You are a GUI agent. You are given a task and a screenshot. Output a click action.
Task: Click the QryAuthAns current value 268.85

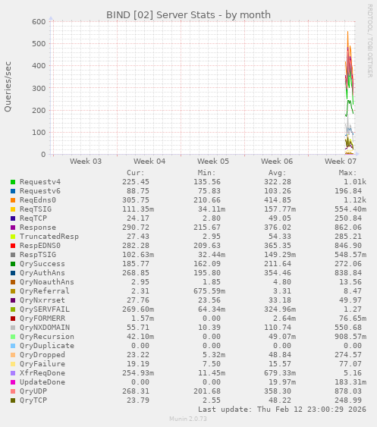click(136, 273)
